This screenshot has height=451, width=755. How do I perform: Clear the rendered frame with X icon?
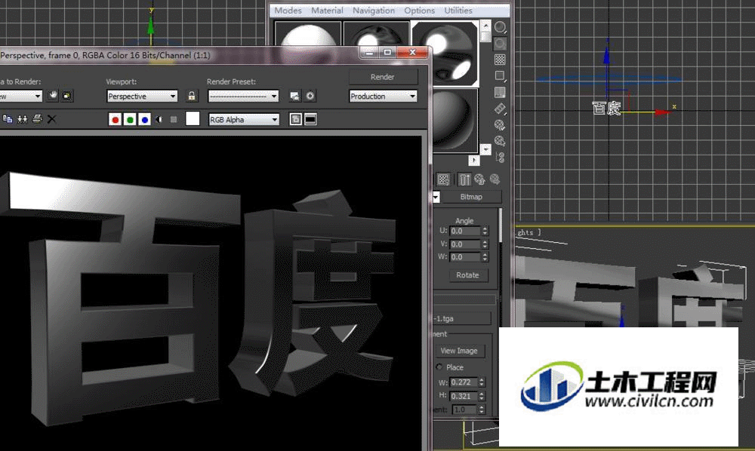point(51,118)
